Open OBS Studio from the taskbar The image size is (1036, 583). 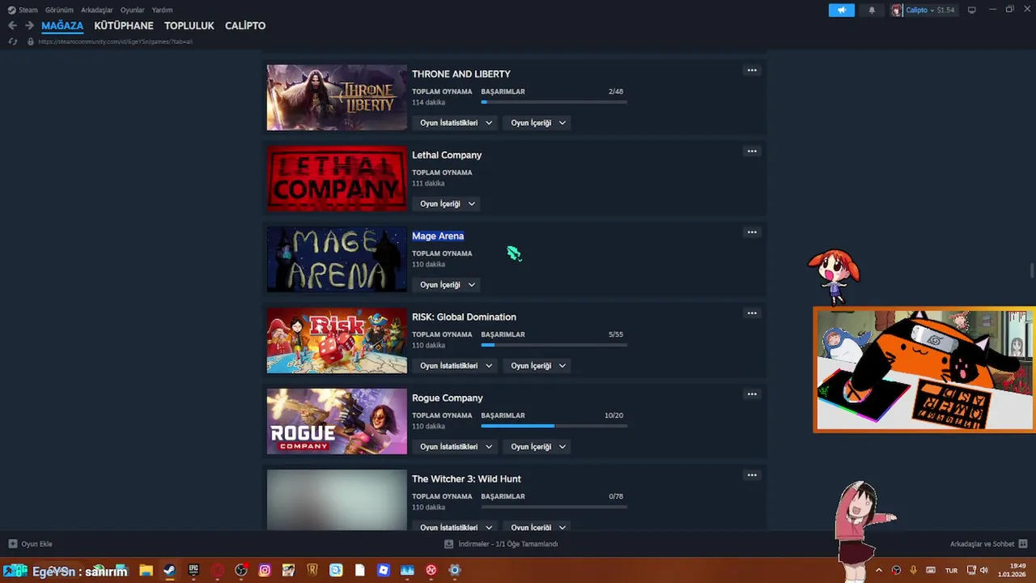(241, 570)
